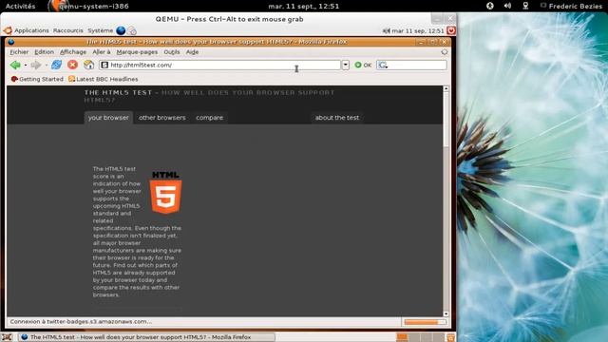Click the Firefox throbber activity icon
Screen dimensions: 608x342
445,52
